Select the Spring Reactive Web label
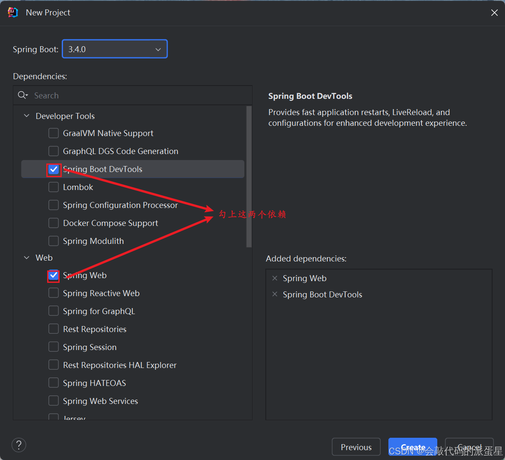Screen dimensions: 505x460 click(x=101, y=293)
